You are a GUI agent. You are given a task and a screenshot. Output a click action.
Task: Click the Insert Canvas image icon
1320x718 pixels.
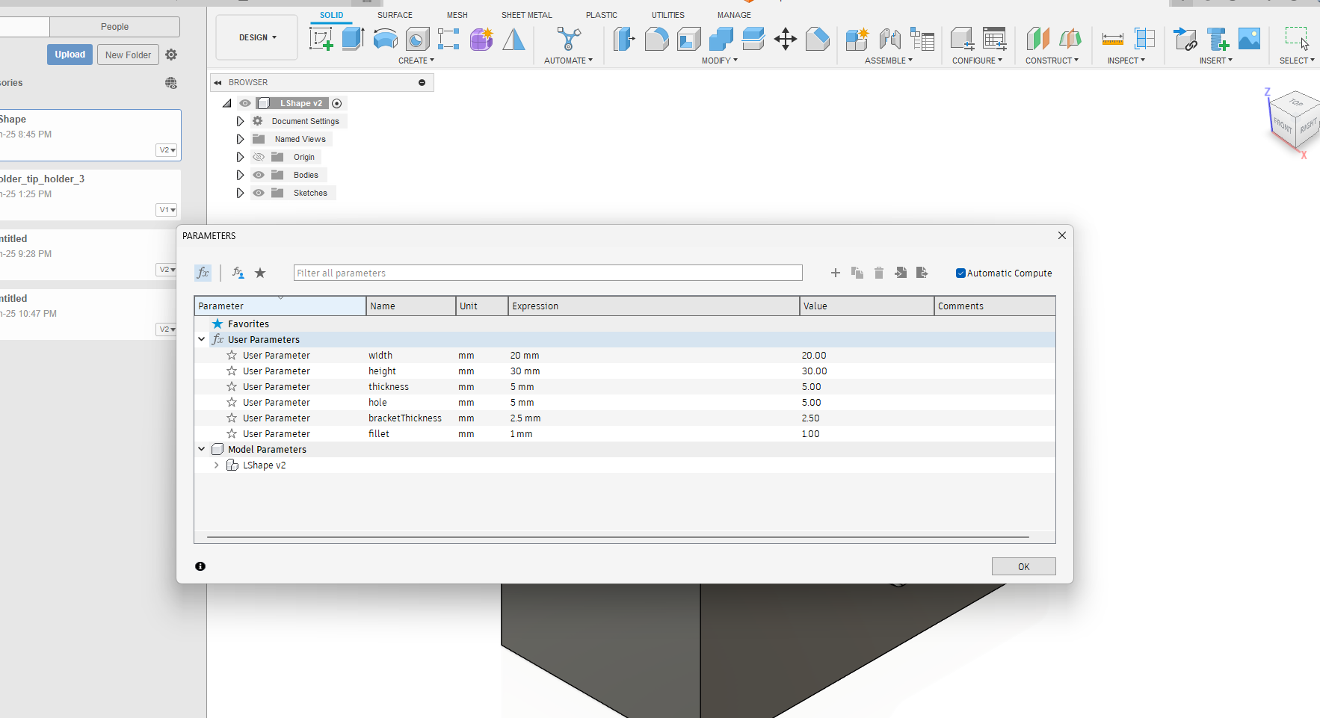click(1249, 38)
